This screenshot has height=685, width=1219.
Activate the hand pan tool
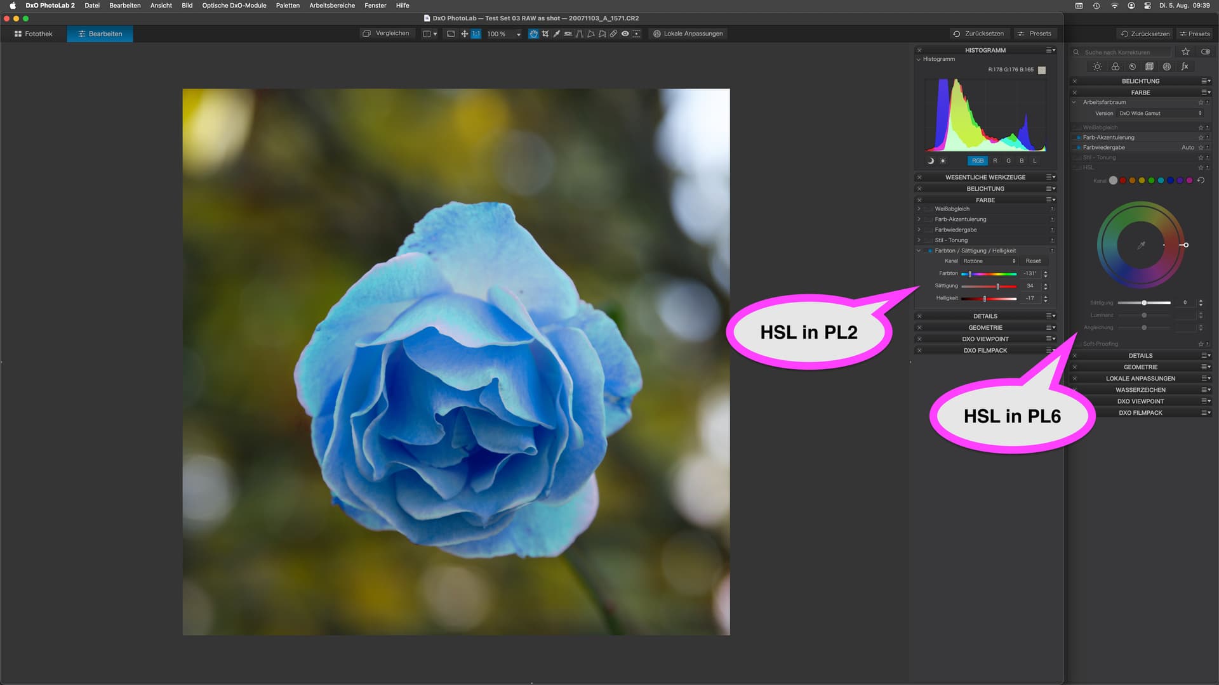533,34
